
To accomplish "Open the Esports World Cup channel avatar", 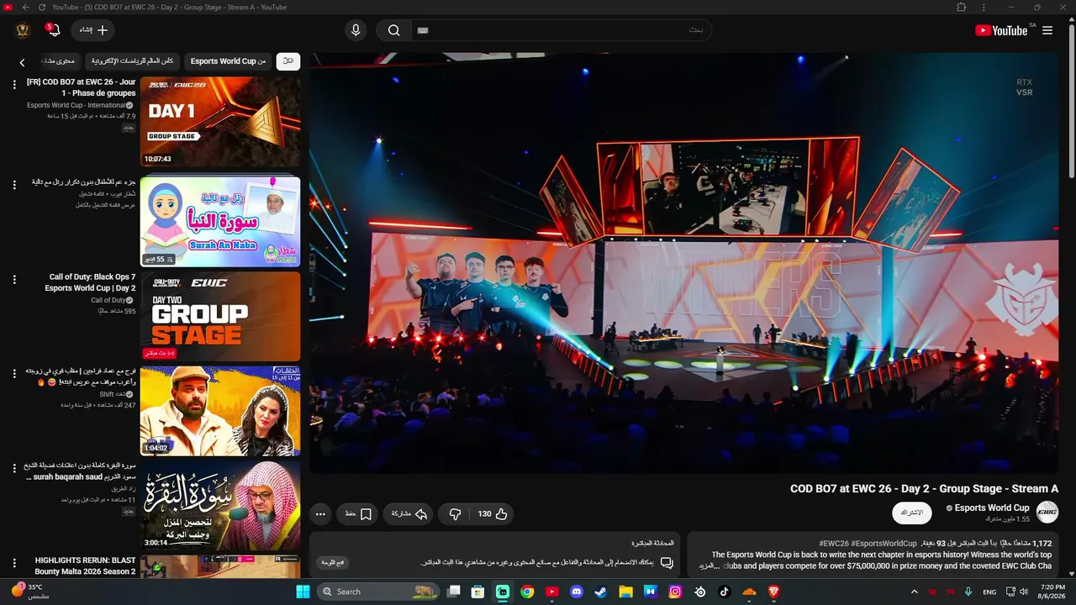I will pos(1047,512).
